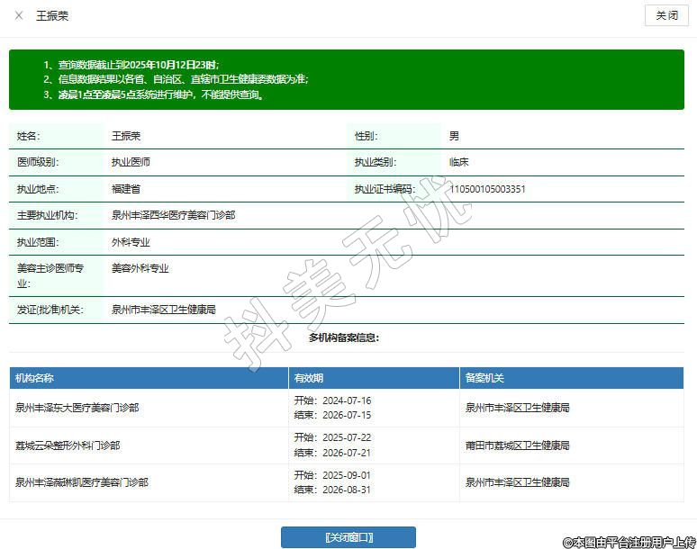This screenshot has width=697, height=549.
Task: Click the 美容外科专业 specialty value
Action: point(140,268)
